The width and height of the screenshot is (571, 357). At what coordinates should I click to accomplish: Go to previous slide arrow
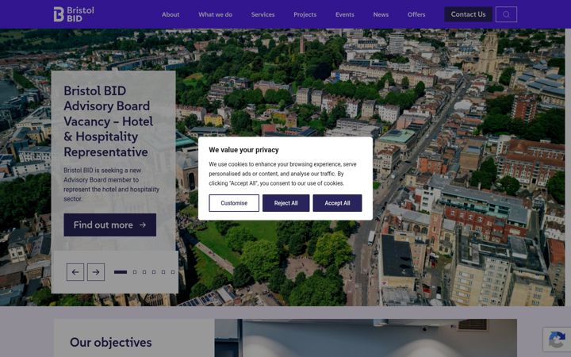click(75, 272)
